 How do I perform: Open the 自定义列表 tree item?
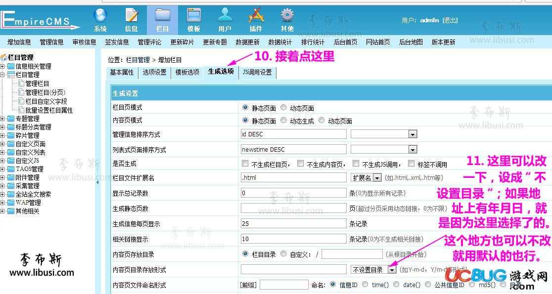point(30,152)
